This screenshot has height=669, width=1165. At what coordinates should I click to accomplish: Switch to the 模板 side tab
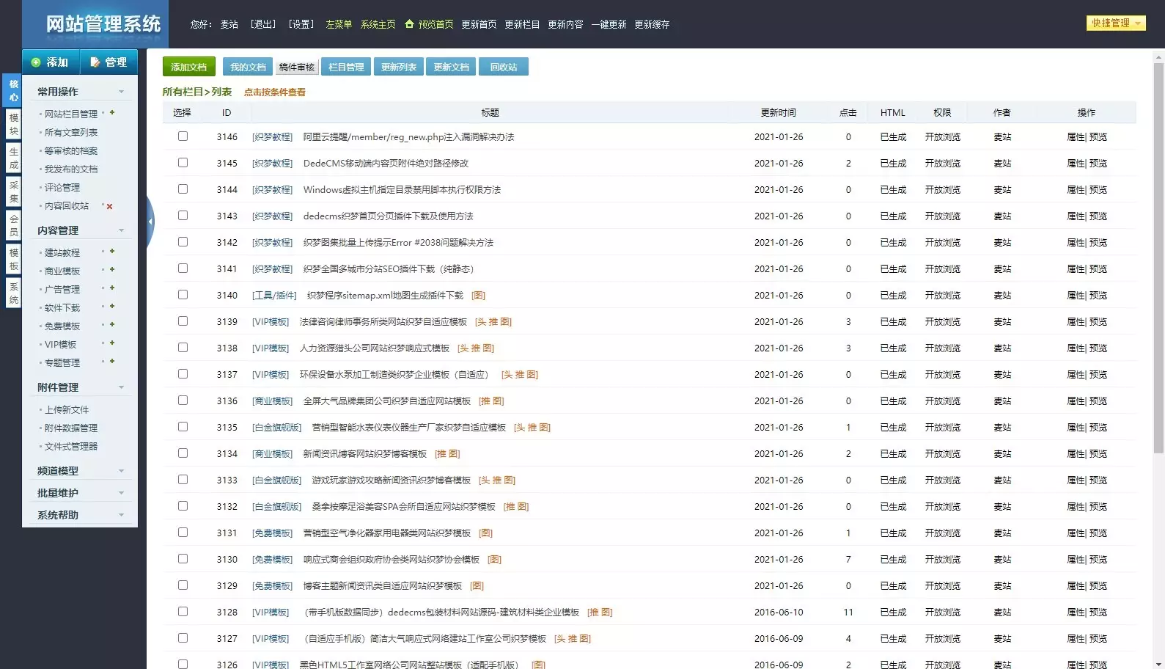(x=13, y=259)
